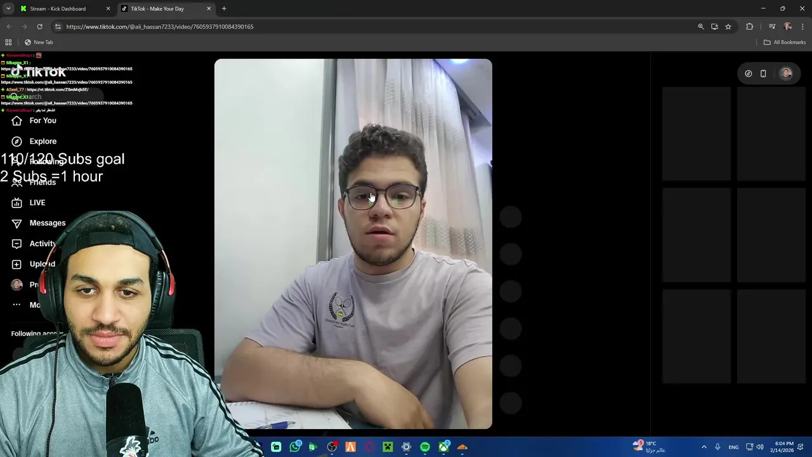Viewport: 812px width, 457px height.
Task: Open the All Bookmarks folder
Action: click(785, 43)
